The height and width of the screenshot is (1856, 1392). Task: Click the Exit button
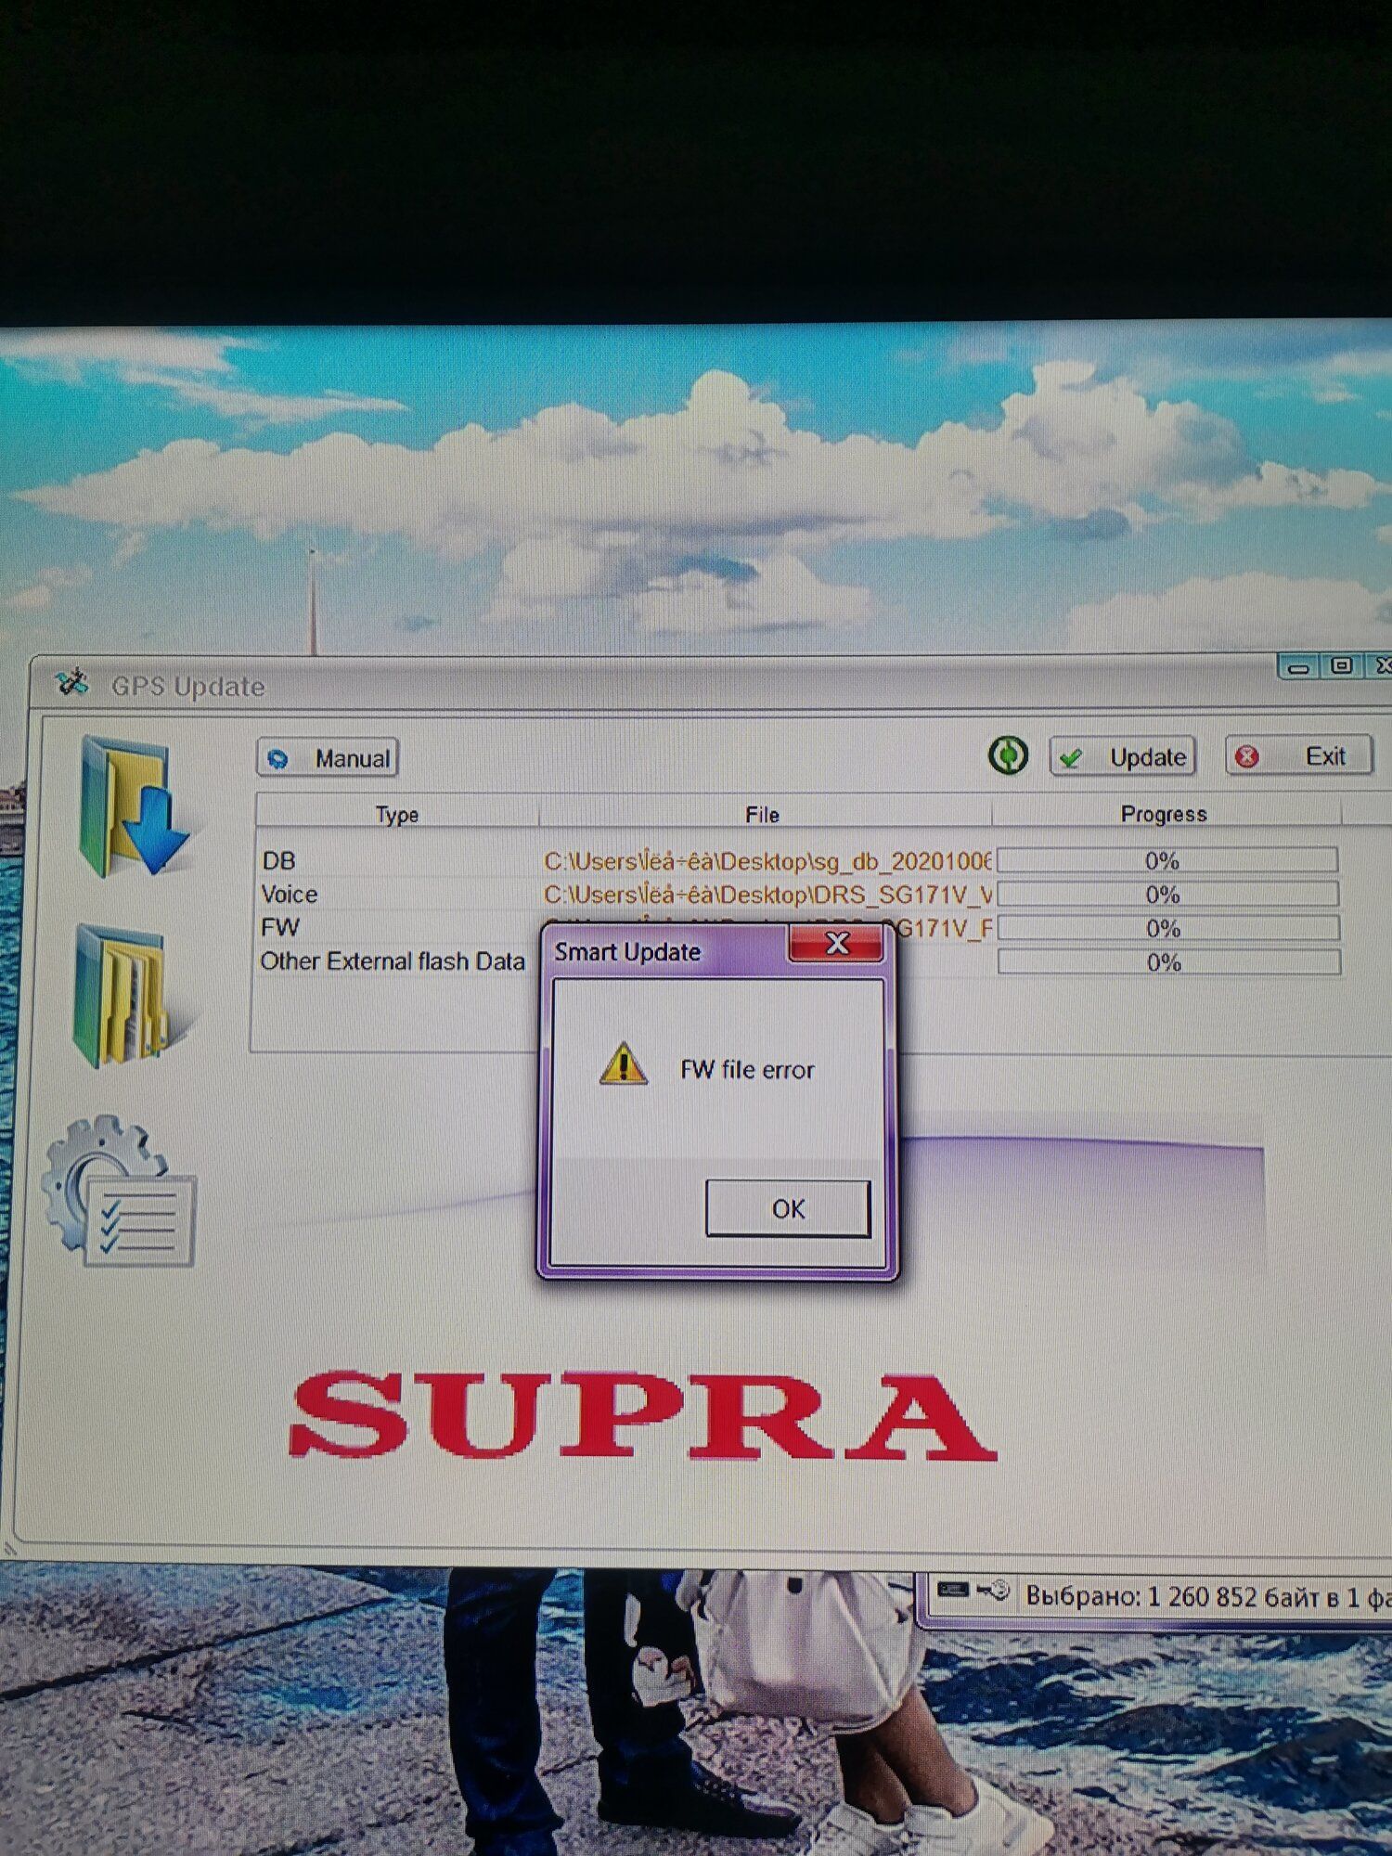click(x=1299, y=756)
